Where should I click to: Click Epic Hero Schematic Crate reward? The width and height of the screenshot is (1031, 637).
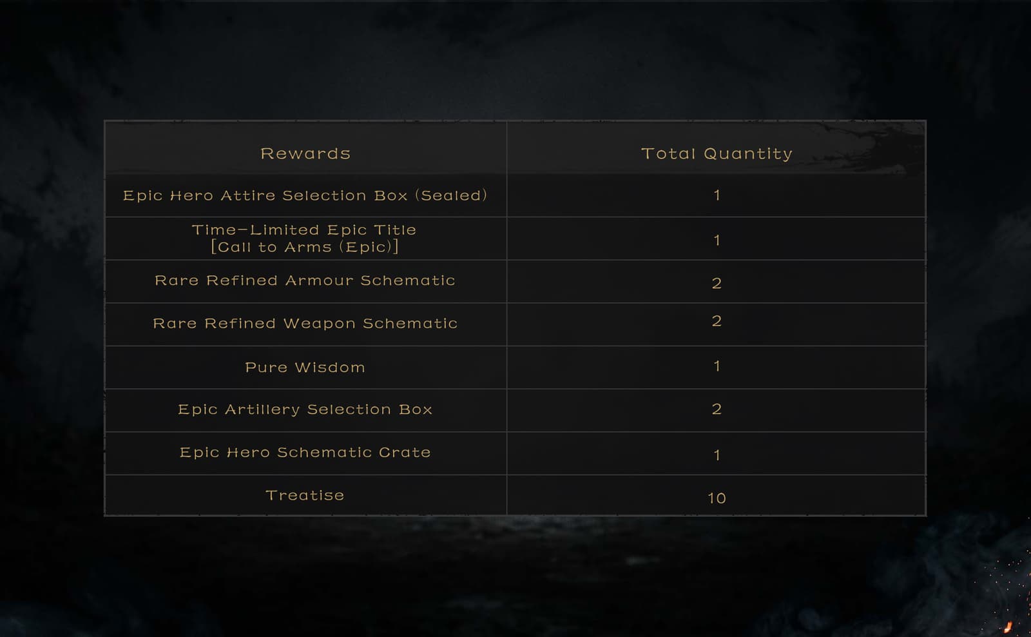(305, 453)
